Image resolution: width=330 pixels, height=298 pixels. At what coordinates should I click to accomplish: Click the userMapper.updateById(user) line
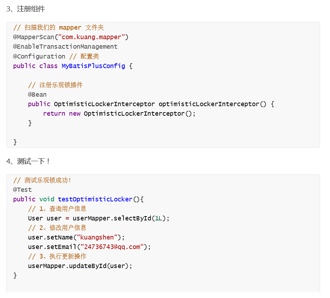tap(80, 266)
